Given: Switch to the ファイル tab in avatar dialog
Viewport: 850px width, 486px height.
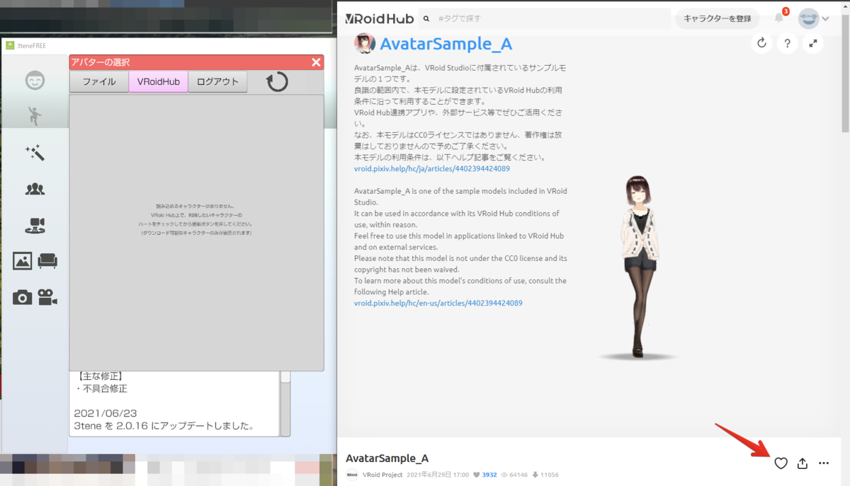Looking at the screenshot, I should [99, 81].
